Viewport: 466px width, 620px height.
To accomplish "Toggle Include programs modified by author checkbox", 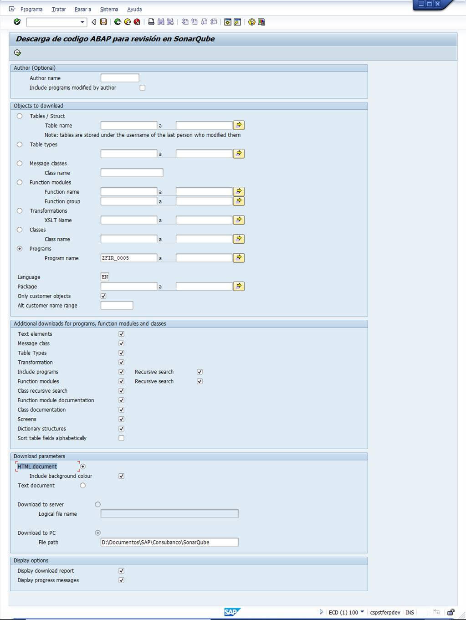I will 143,87.
